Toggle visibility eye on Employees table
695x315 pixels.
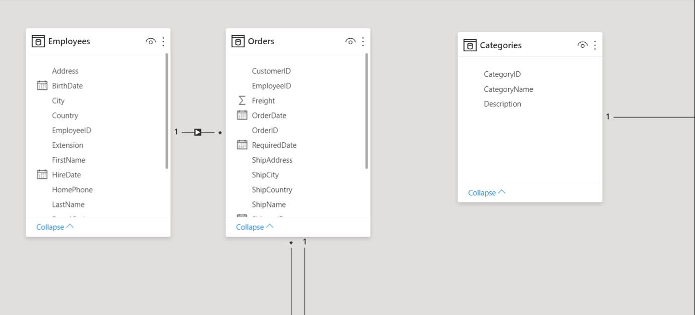tap(151, 42)
